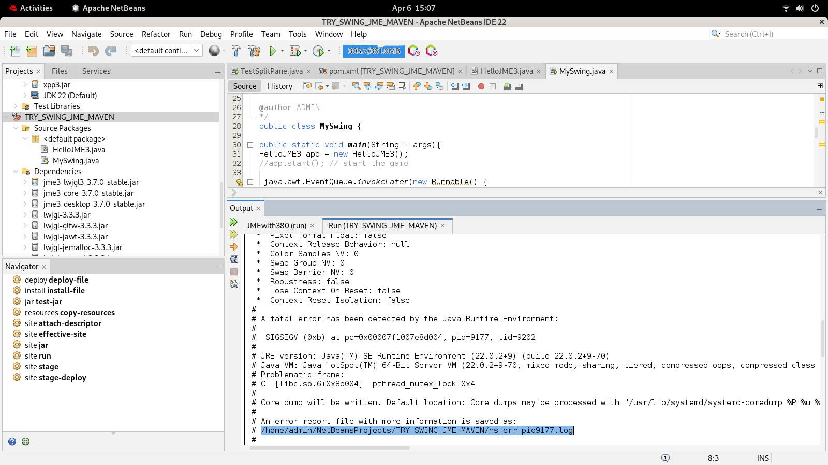
Task: Click the Profile Project clock icon
Action: click(x=318, y=51)
